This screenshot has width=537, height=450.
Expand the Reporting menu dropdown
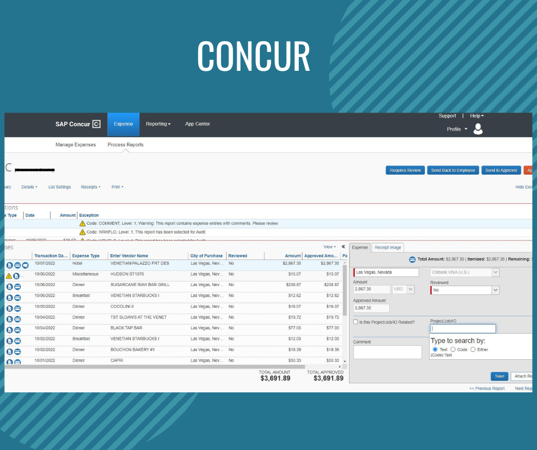coord(158,124)
